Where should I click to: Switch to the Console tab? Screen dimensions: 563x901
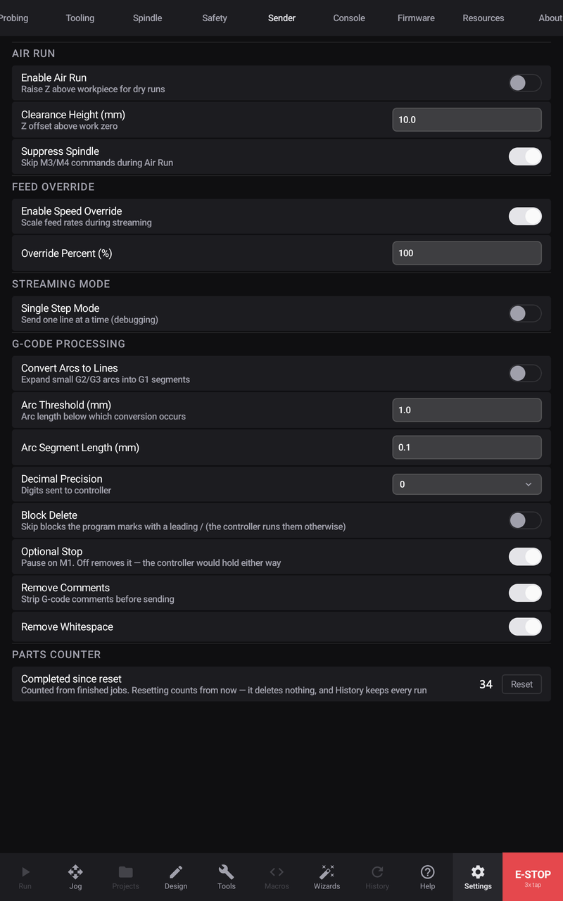[x=349, y=18]
